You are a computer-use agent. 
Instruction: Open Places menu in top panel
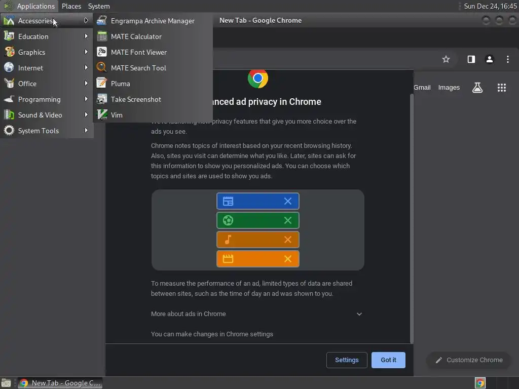[x=71, y=6]
